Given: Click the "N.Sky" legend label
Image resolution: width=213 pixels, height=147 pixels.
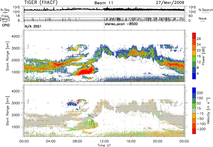Looking at the screenshot, I should [5, 10].
